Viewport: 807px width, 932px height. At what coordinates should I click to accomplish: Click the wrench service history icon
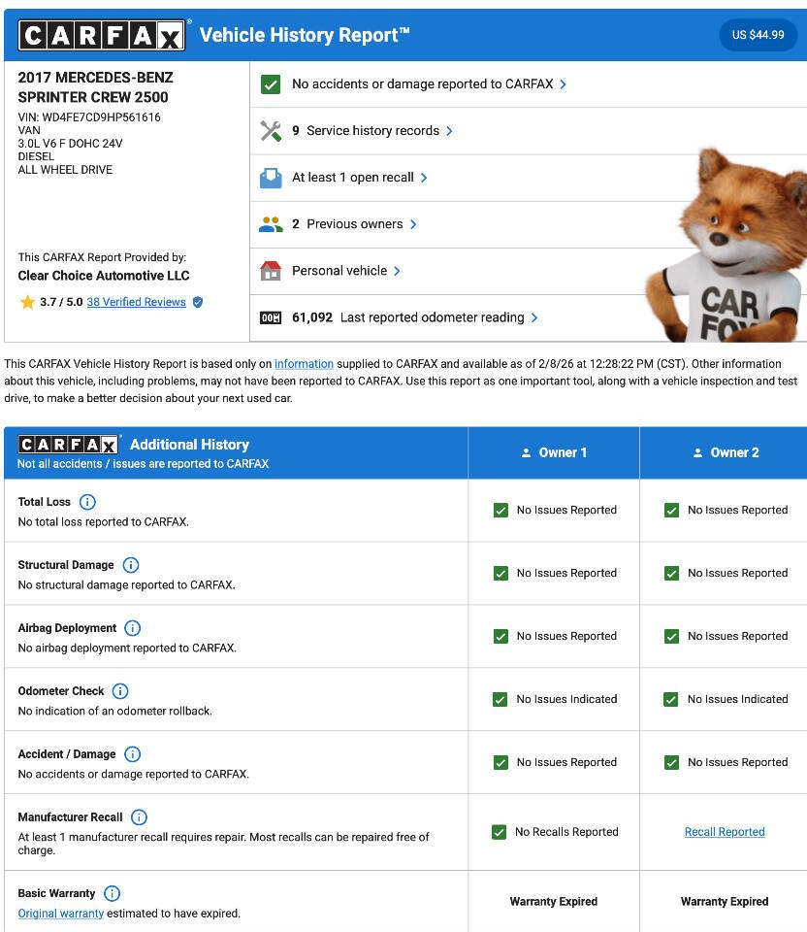pos(271,131)
